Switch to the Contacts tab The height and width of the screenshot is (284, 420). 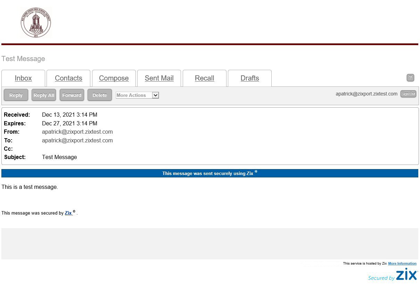point(68,78)
